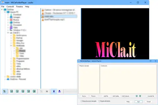Maximize the main MiClaFolderPlayer window
The image size is (158, 105).
pos(138,2)
